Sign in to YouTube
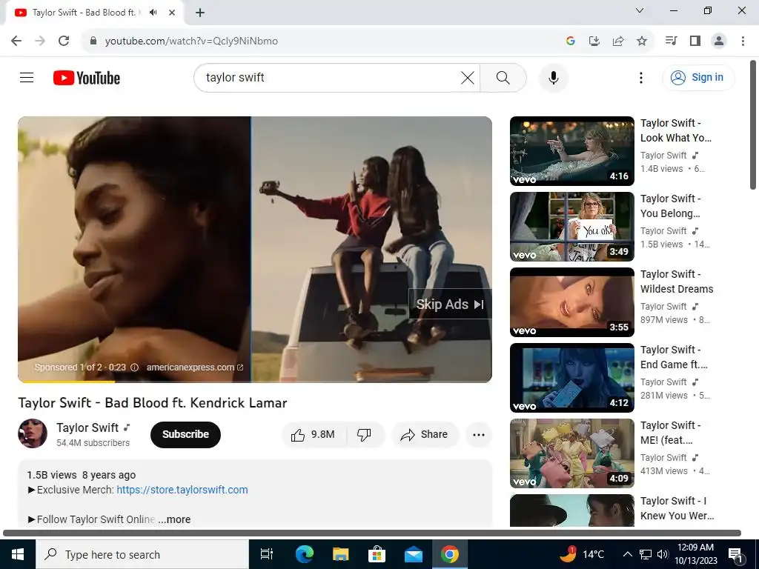The width and height of the screenshot is (759, 569). (x=698, y=77)
